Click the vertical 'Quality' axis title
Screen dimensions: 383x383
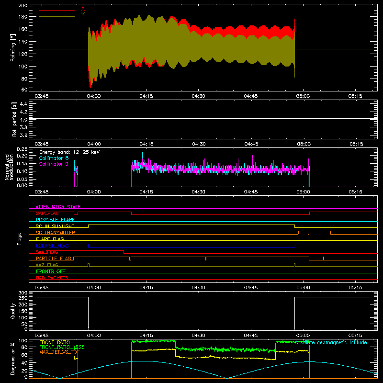(x=13, y=311)
